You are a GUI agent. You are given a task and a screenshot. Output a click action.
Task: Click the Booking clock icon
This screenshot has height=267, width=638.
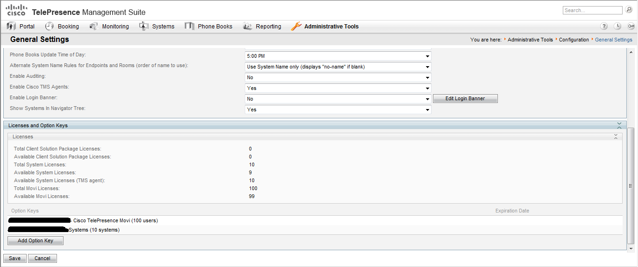tap(50, 27)
